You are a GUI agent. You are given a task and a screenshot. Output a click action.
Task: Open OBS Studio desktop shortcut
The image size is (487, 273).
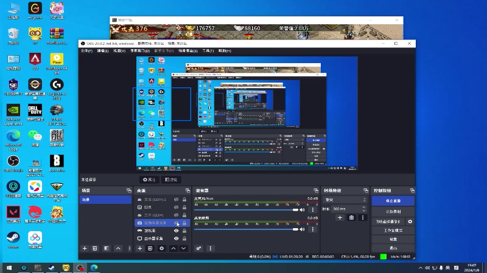click(13, 164)
